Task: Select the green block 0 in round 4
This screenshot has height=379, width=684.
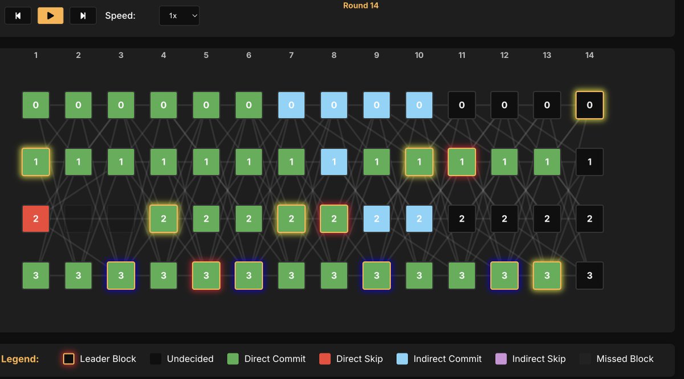Action: click(164, 105)
